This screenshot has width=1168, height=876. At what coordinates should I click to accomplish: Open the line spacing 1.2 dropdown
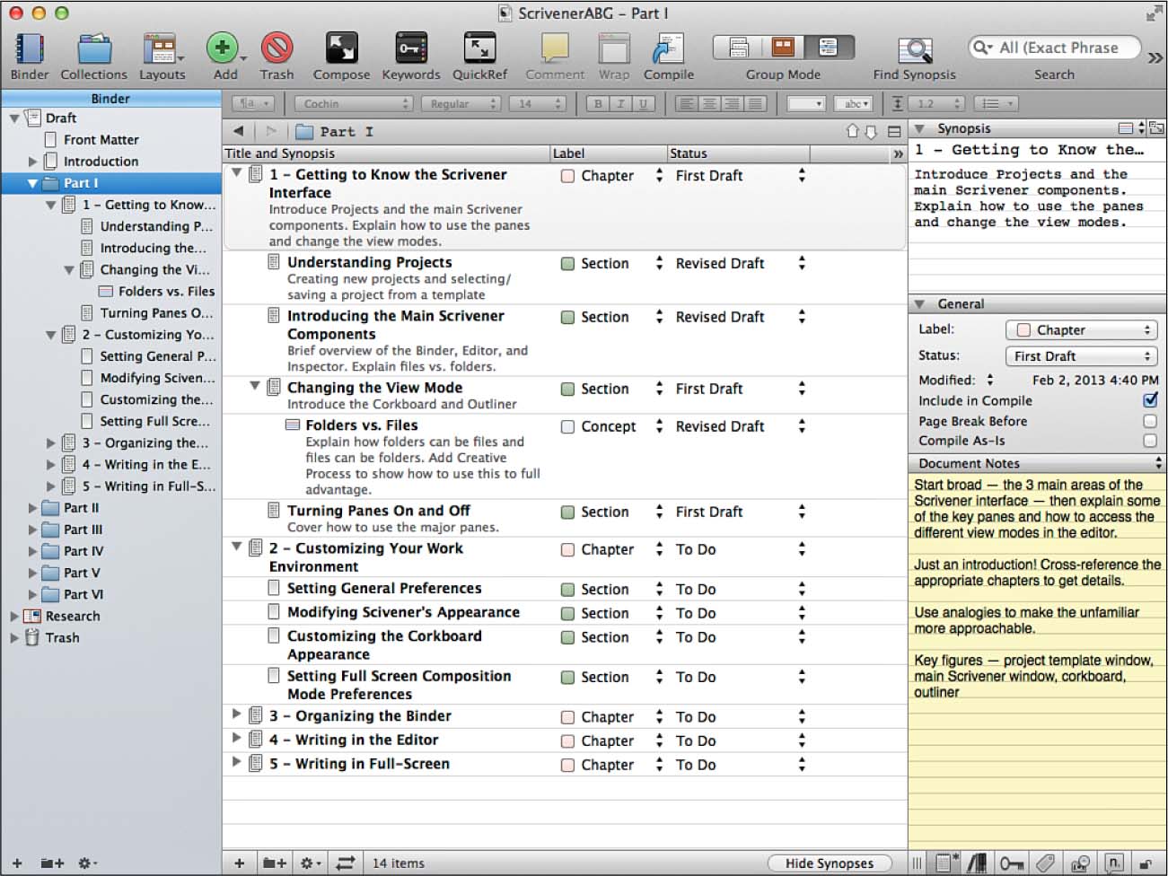pyautogui.click(x=938, y=104)
